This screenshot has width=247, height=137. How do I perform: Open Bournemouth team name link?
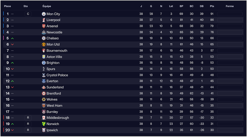(57, 51)
